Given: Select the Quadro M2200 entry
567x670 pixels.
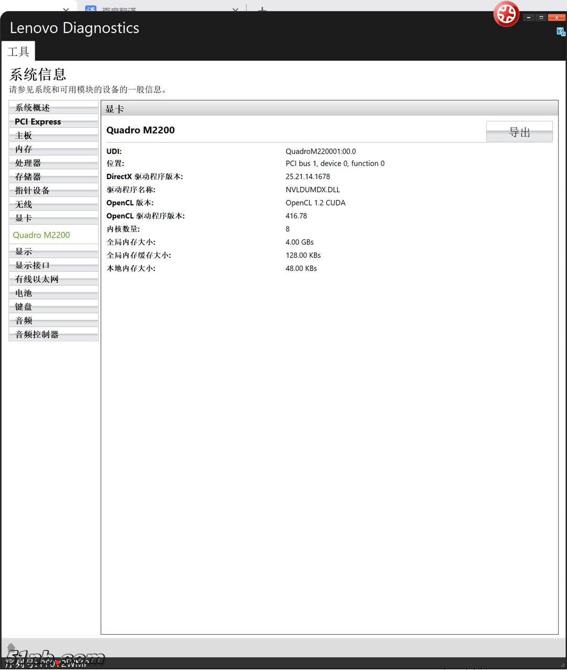Looking at the screenshot, I should tap(41, 235).
